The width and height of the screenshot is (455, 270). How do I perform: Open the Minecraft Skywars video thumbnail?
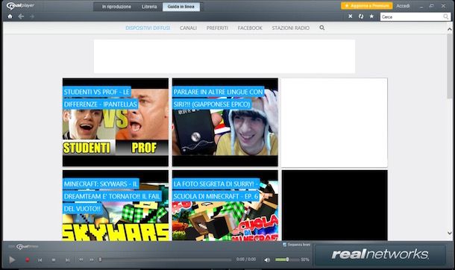pyautogui.click(x=116, y=205)
